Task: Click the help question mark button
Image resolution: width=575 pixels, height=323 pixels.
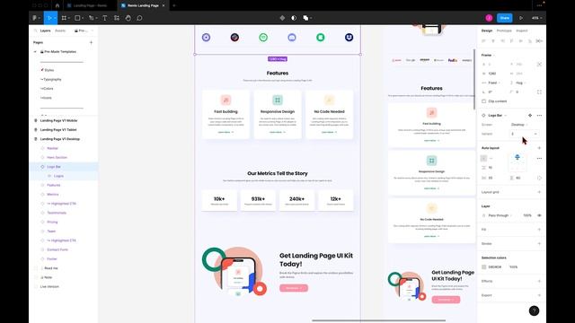Action: (534, 311)
